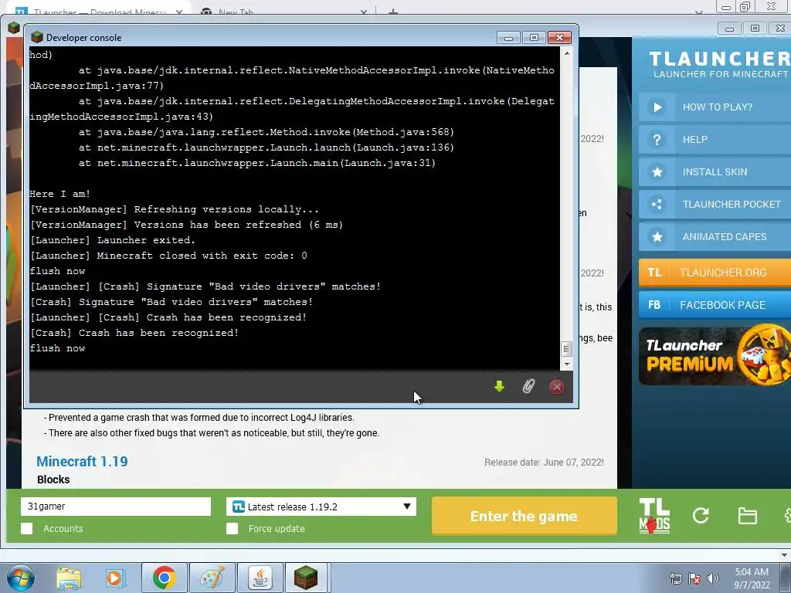791x593 pixels.
Task: Open the Windows Start menu orb
Action: (21, 578)
